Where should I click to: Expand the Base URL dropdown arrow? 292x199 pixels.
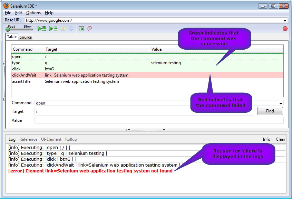pyautogui.click(x=285, y=20)
